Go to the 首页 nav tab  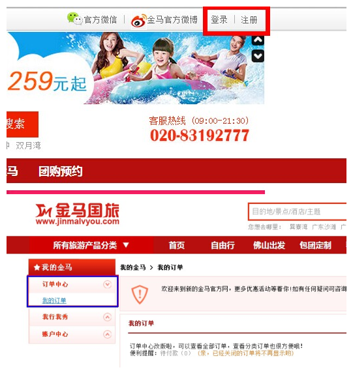pos(176,245)
